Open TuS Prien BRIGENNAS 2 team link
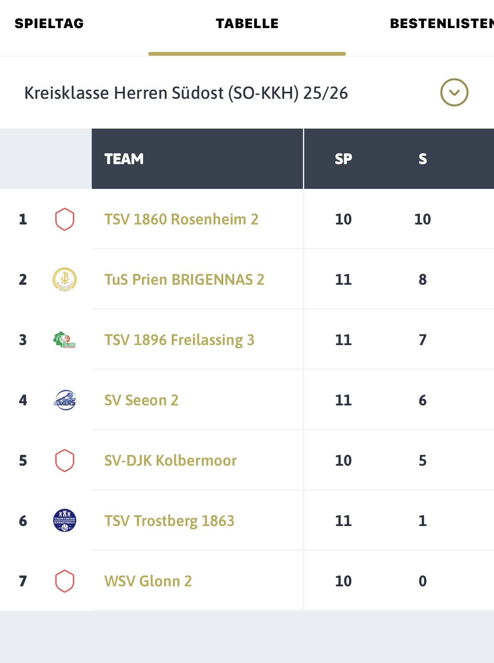The height and width of the screenshot is (663, 494). point(184,279)
